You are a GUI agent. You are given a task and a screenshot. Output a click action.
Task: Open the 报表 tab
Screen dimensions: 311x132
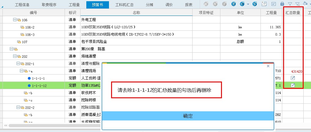point(189,5)
